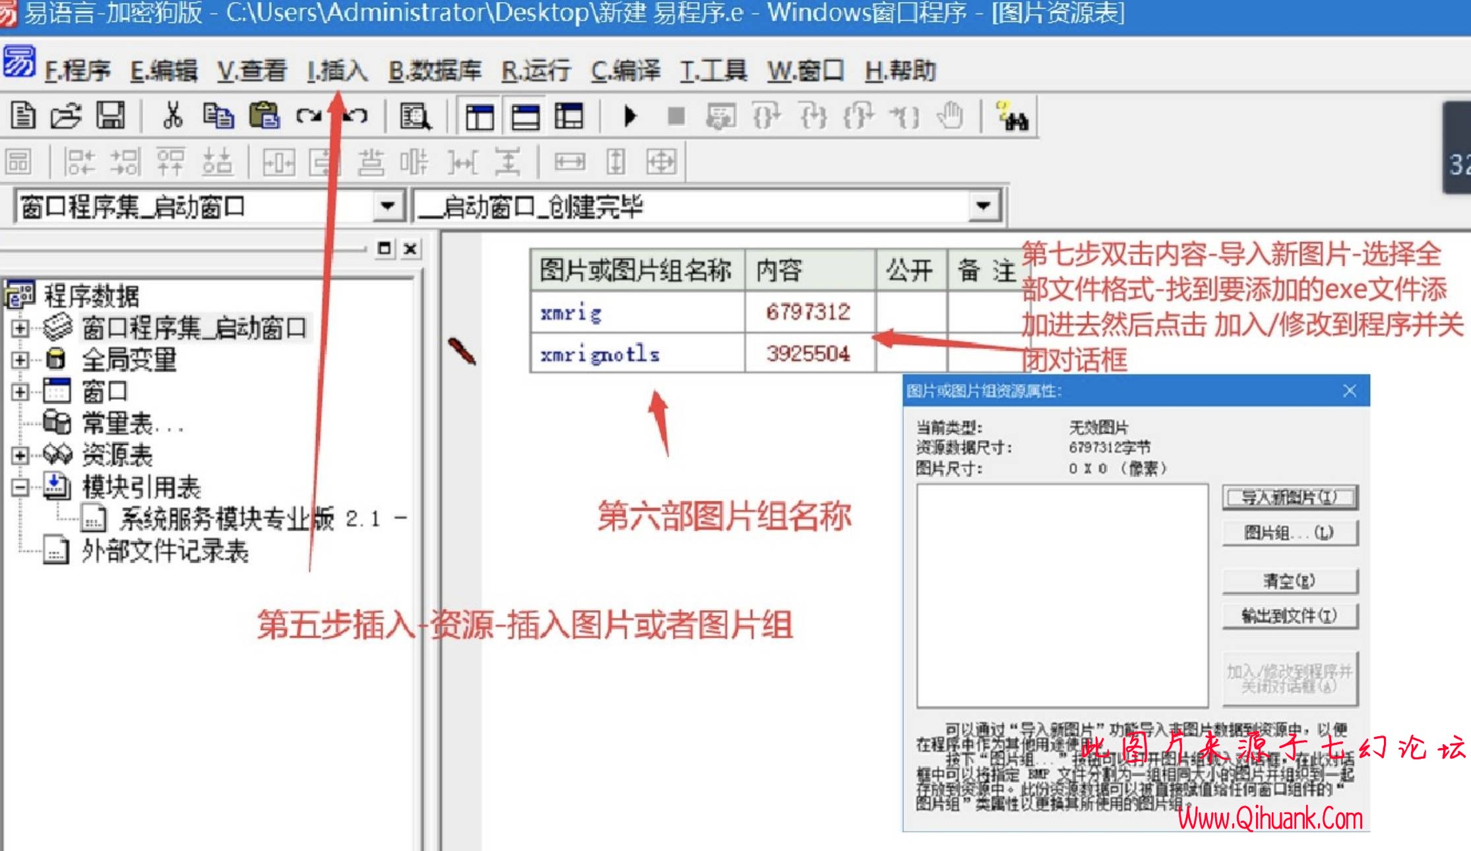The height and width of the screenshot is (851, 1471).
Task: Click the first window layout toolbar icon
Action: point(480,117)
